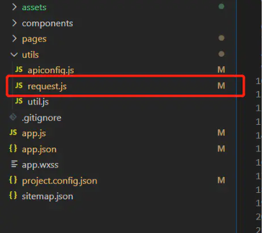Open project.config.json file

click(60, 181)
